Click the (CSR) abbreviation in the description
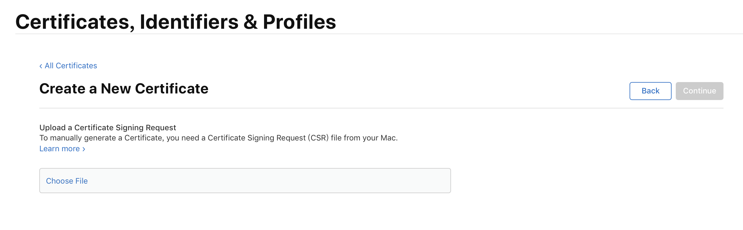 [x=318, y=138]
